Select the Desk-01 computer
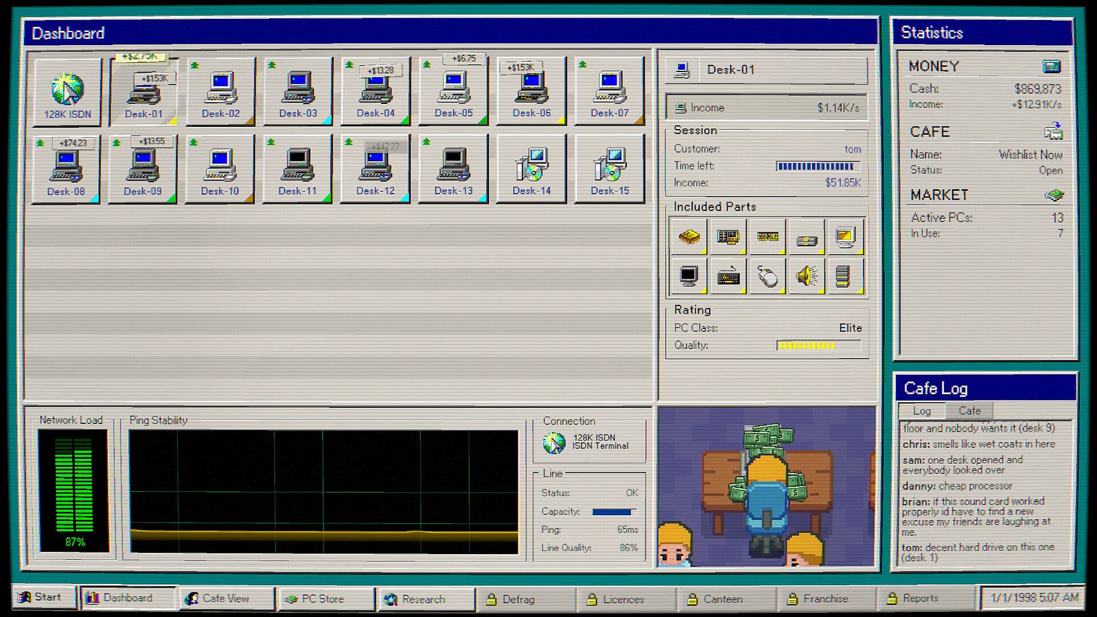Viewport: 1097px width, 617px height. click(x=144, y=92)
